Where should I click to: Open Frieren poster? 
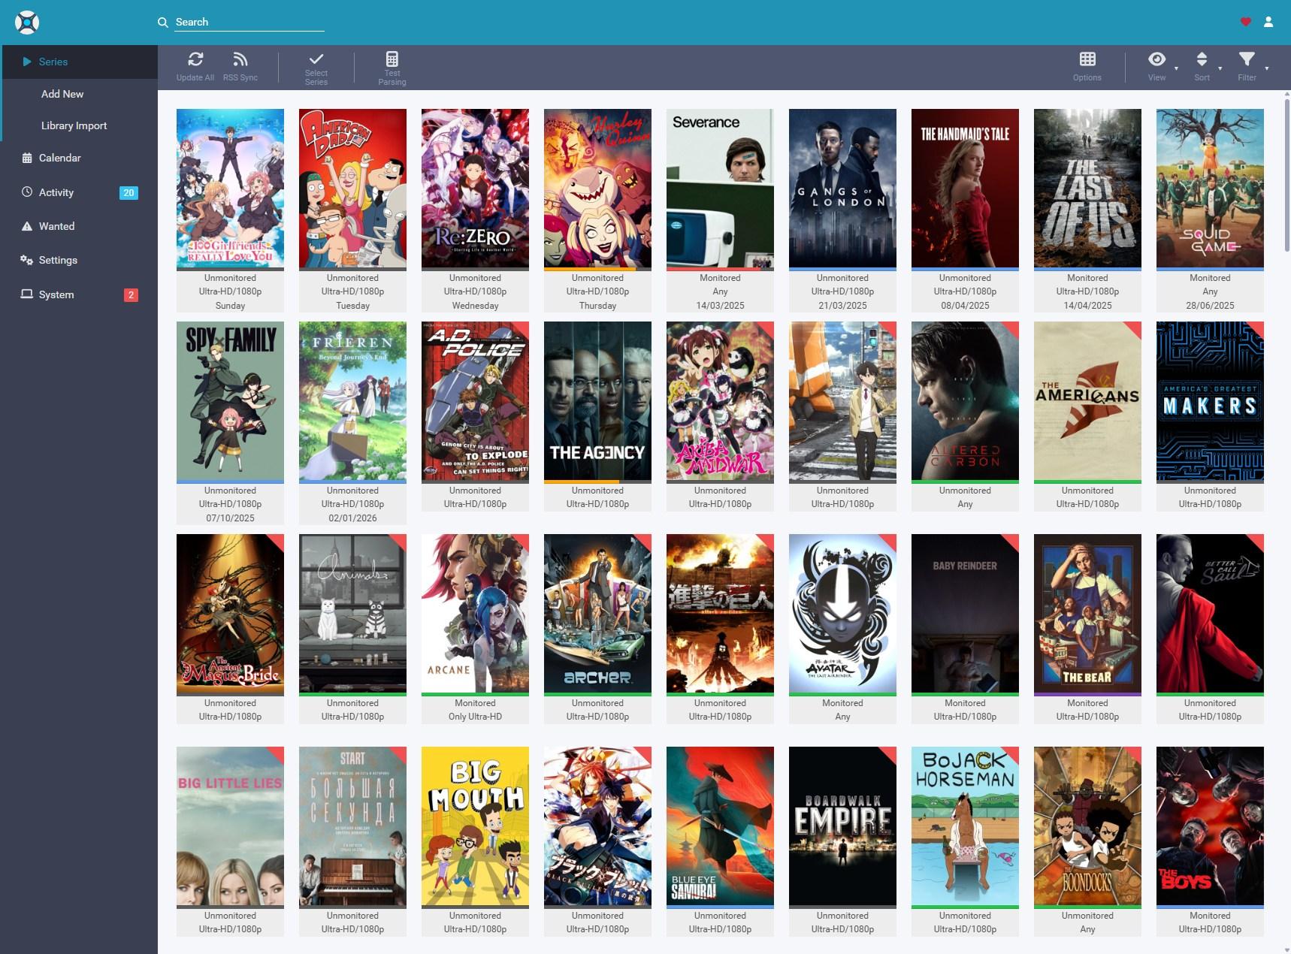[x=352, y=400]
